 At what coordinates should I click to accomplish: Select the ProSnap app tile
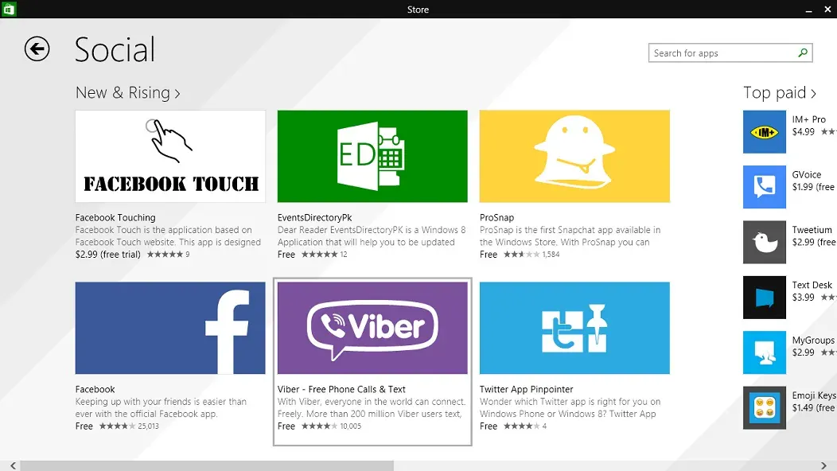tap(574, 157)
